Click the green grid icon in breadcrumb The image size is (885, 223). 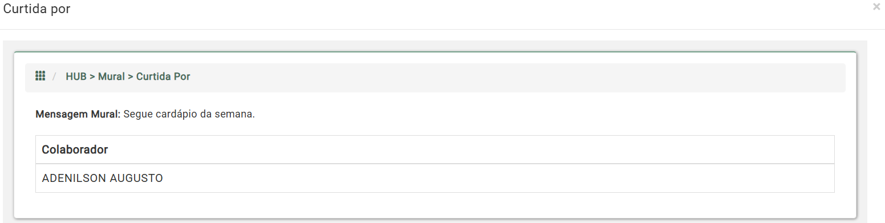coord(40,76)
